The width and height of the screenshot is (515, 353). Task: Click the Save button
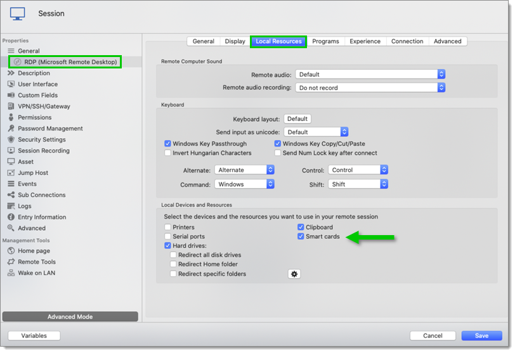click(481, 336)
